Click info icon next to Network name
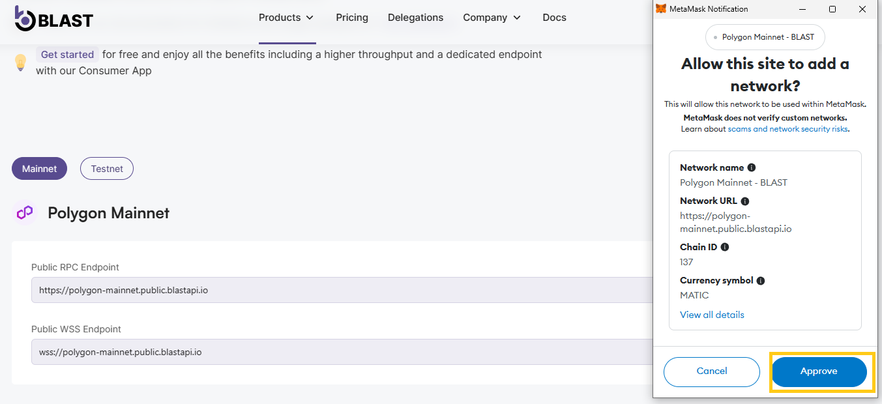The height and width of the screenshot is (404, 882). click(x=752, y=167)
